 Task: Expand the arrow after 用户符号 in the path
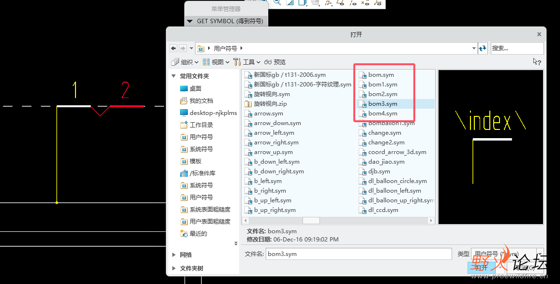pyautogui.click(x=242, y=48)
